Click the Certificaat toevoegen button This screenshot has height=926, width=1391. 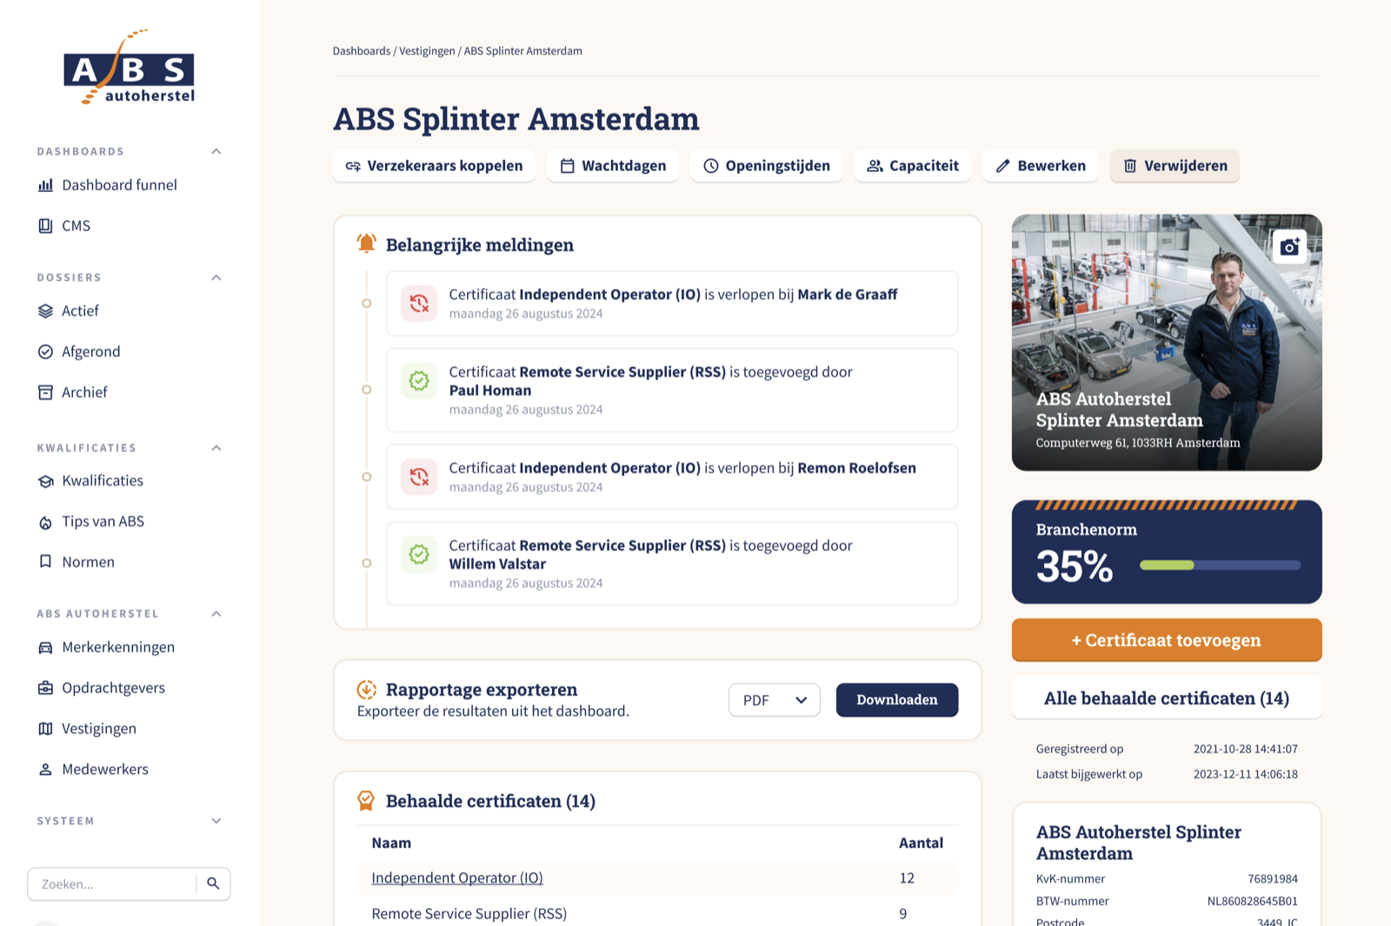tap(1167, 640)
